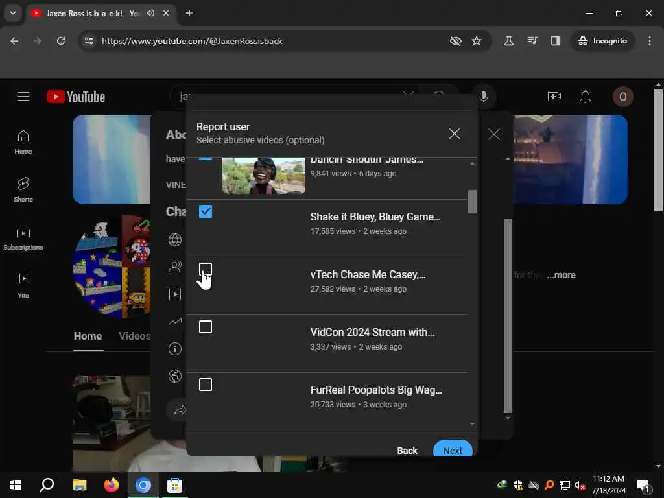Screen dimensions: 664x498
Task: Click the Back button in report dialog
Action: (407, 450)
